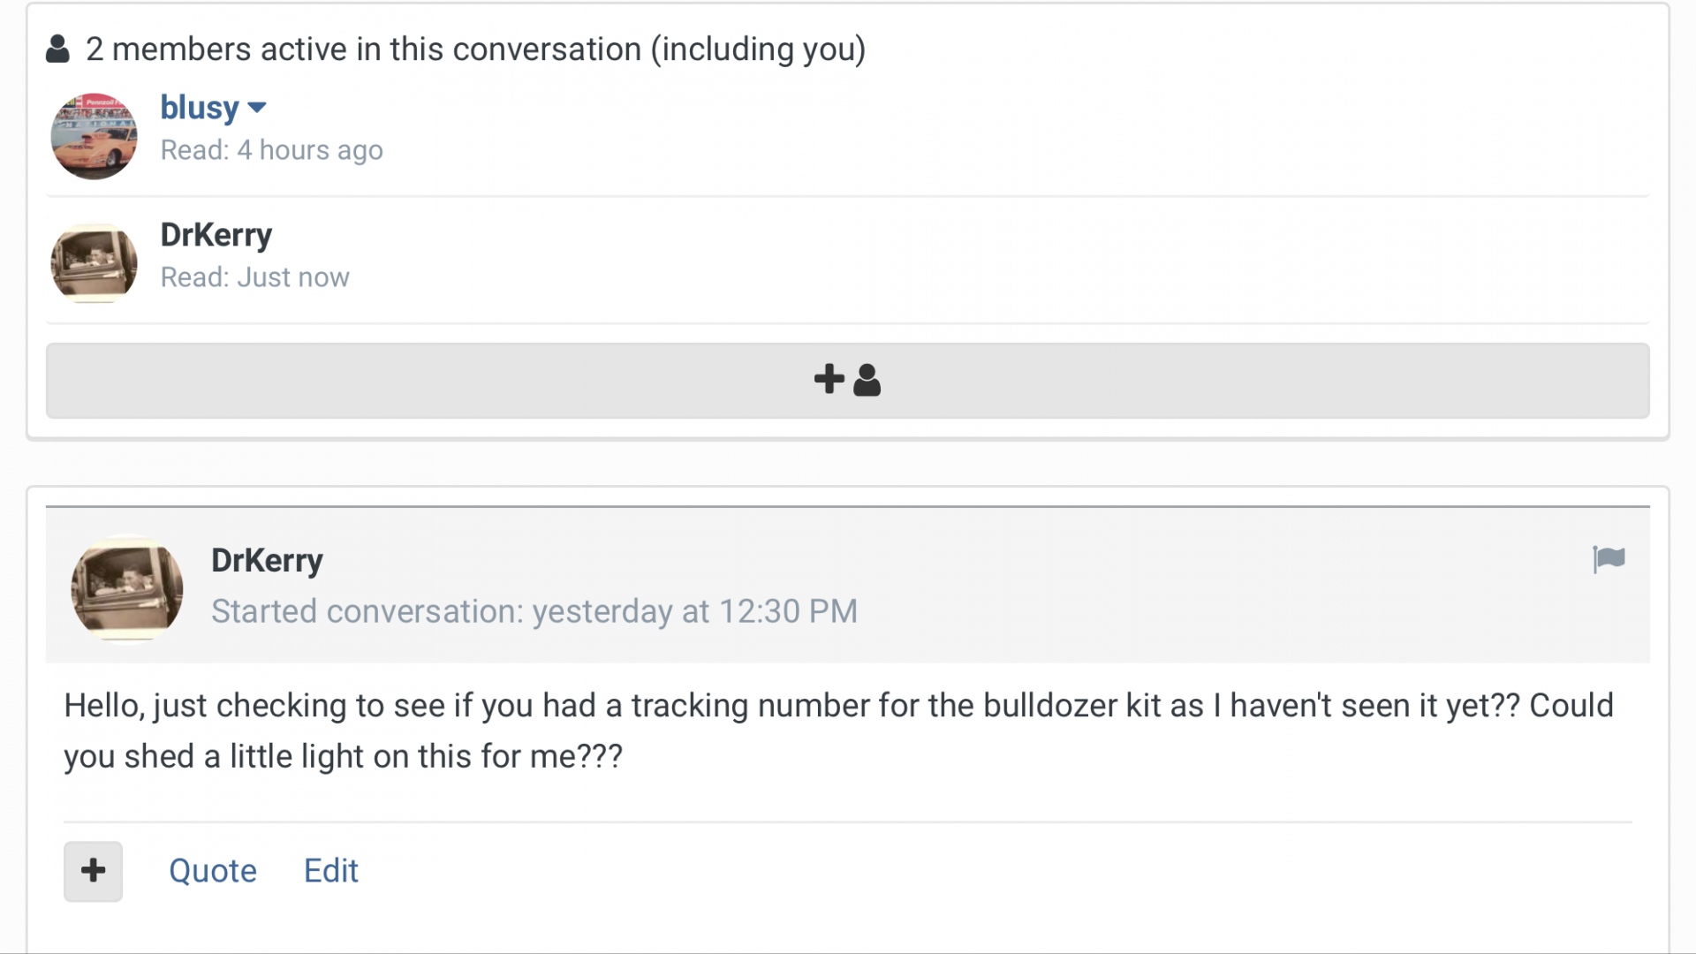Expand the dropdown caret next to blusy
This screenshot has height=954, width=1696.
tap(257, 108)
